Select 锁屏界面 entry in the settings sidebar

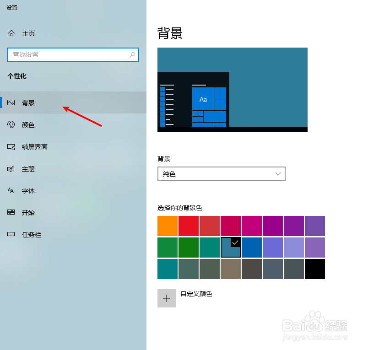34,146
